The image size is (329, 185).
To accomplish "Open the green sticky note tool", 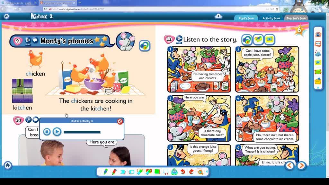I will click(x=157, y=172).
